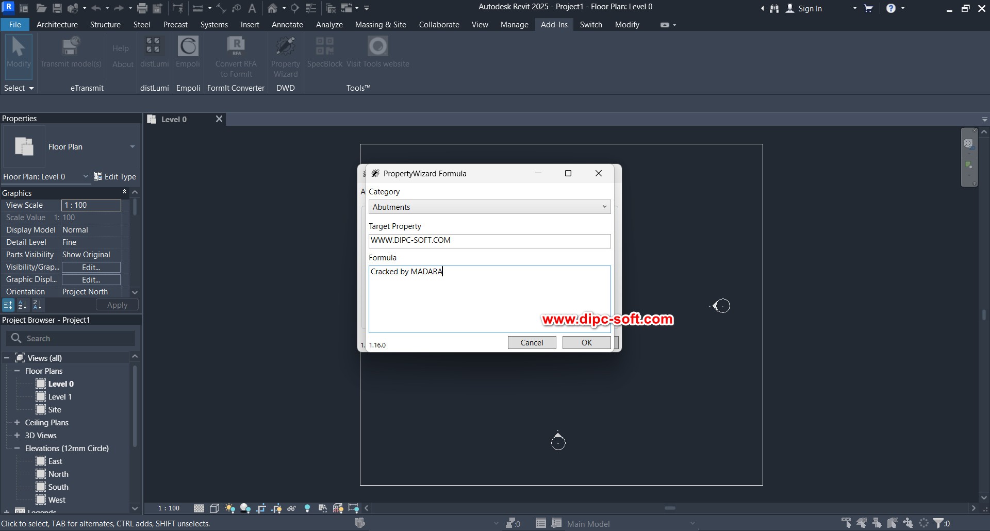Viewport: 990px width, 531px height.
Task: Select the Text tool in quick access toolbar
Action: click(x=252, y=8)
